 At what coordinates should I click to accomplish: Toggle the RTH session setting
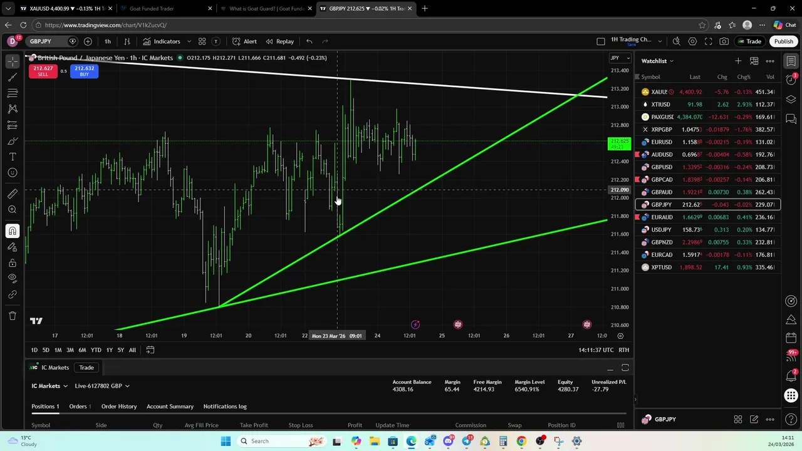tap(624, 350)
